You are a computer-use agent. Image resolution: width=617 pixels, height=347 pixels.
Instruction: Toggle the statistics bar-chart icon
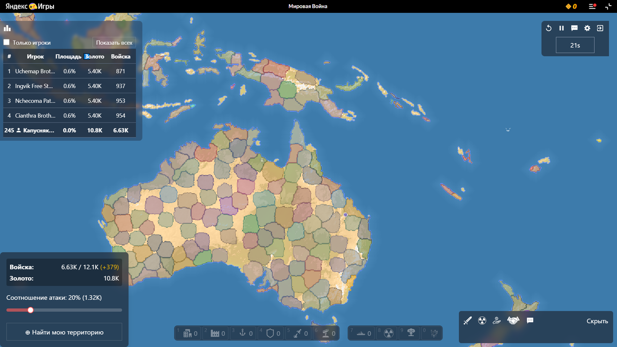[7, 28]
